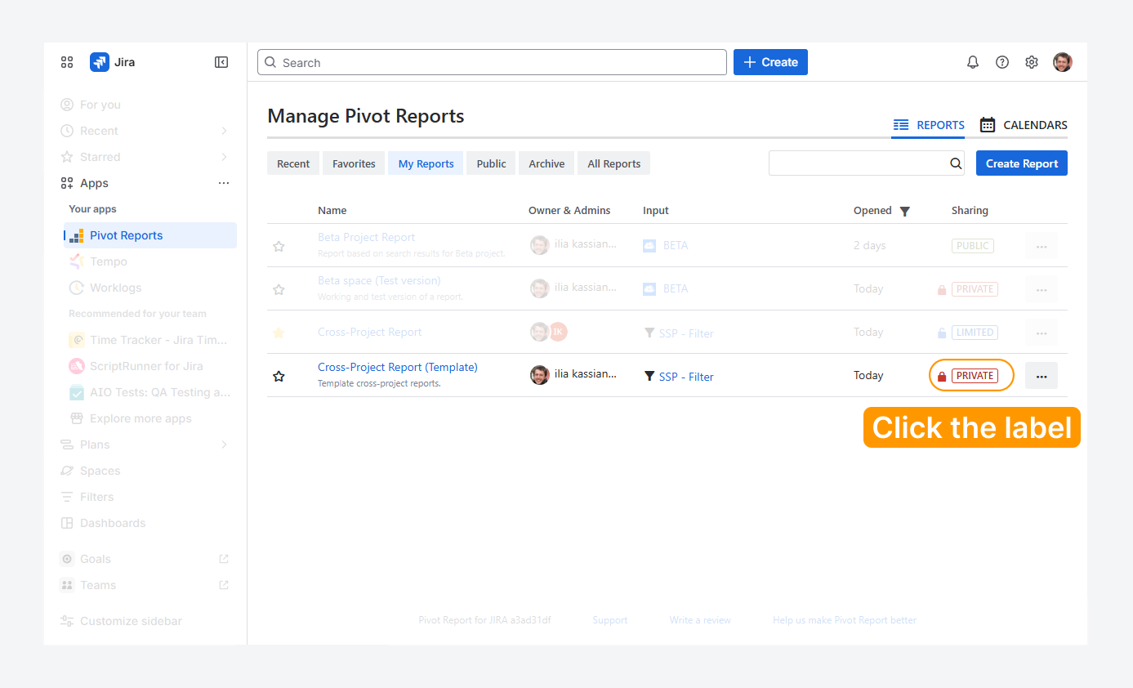This screenshot has height=688, width=1133.
Task: Open Pivot Reports in the sidebar
Action: tap(150, 235)
